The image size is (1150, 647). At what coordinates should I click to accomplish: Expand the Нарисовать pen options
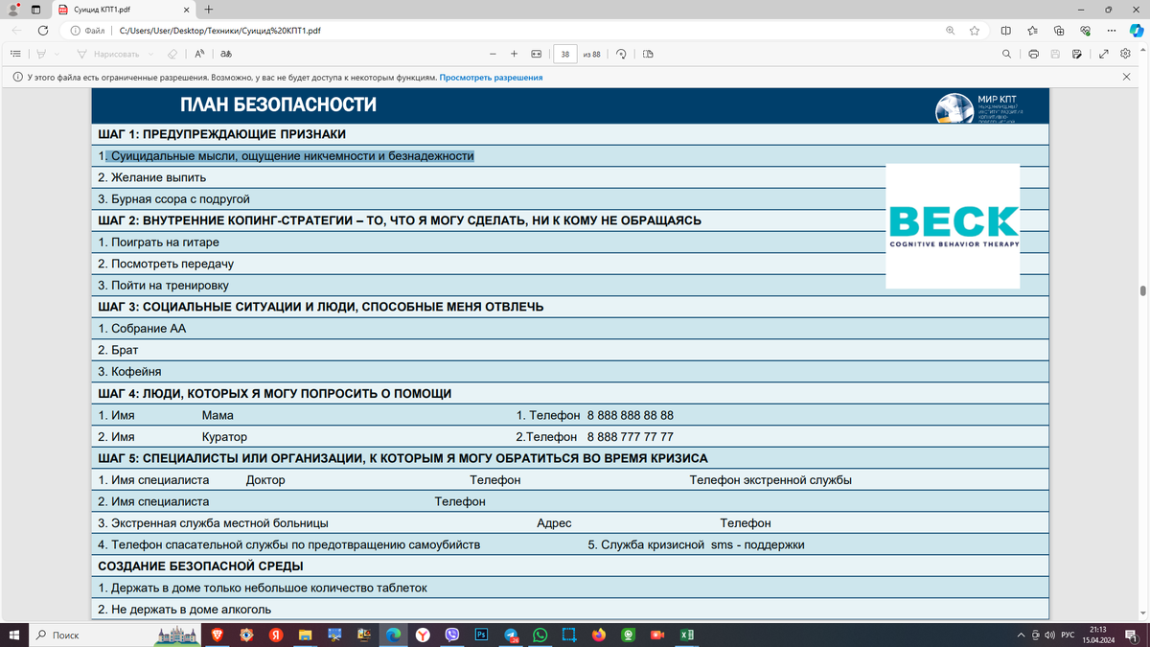150,54
